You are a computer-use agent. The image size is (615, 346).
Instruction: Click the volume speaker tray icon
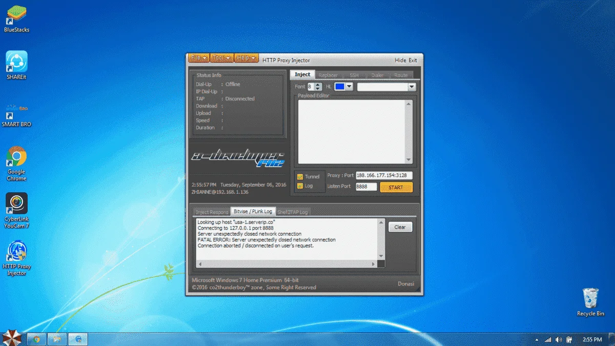pyautogui.click(x=559, y=339)
